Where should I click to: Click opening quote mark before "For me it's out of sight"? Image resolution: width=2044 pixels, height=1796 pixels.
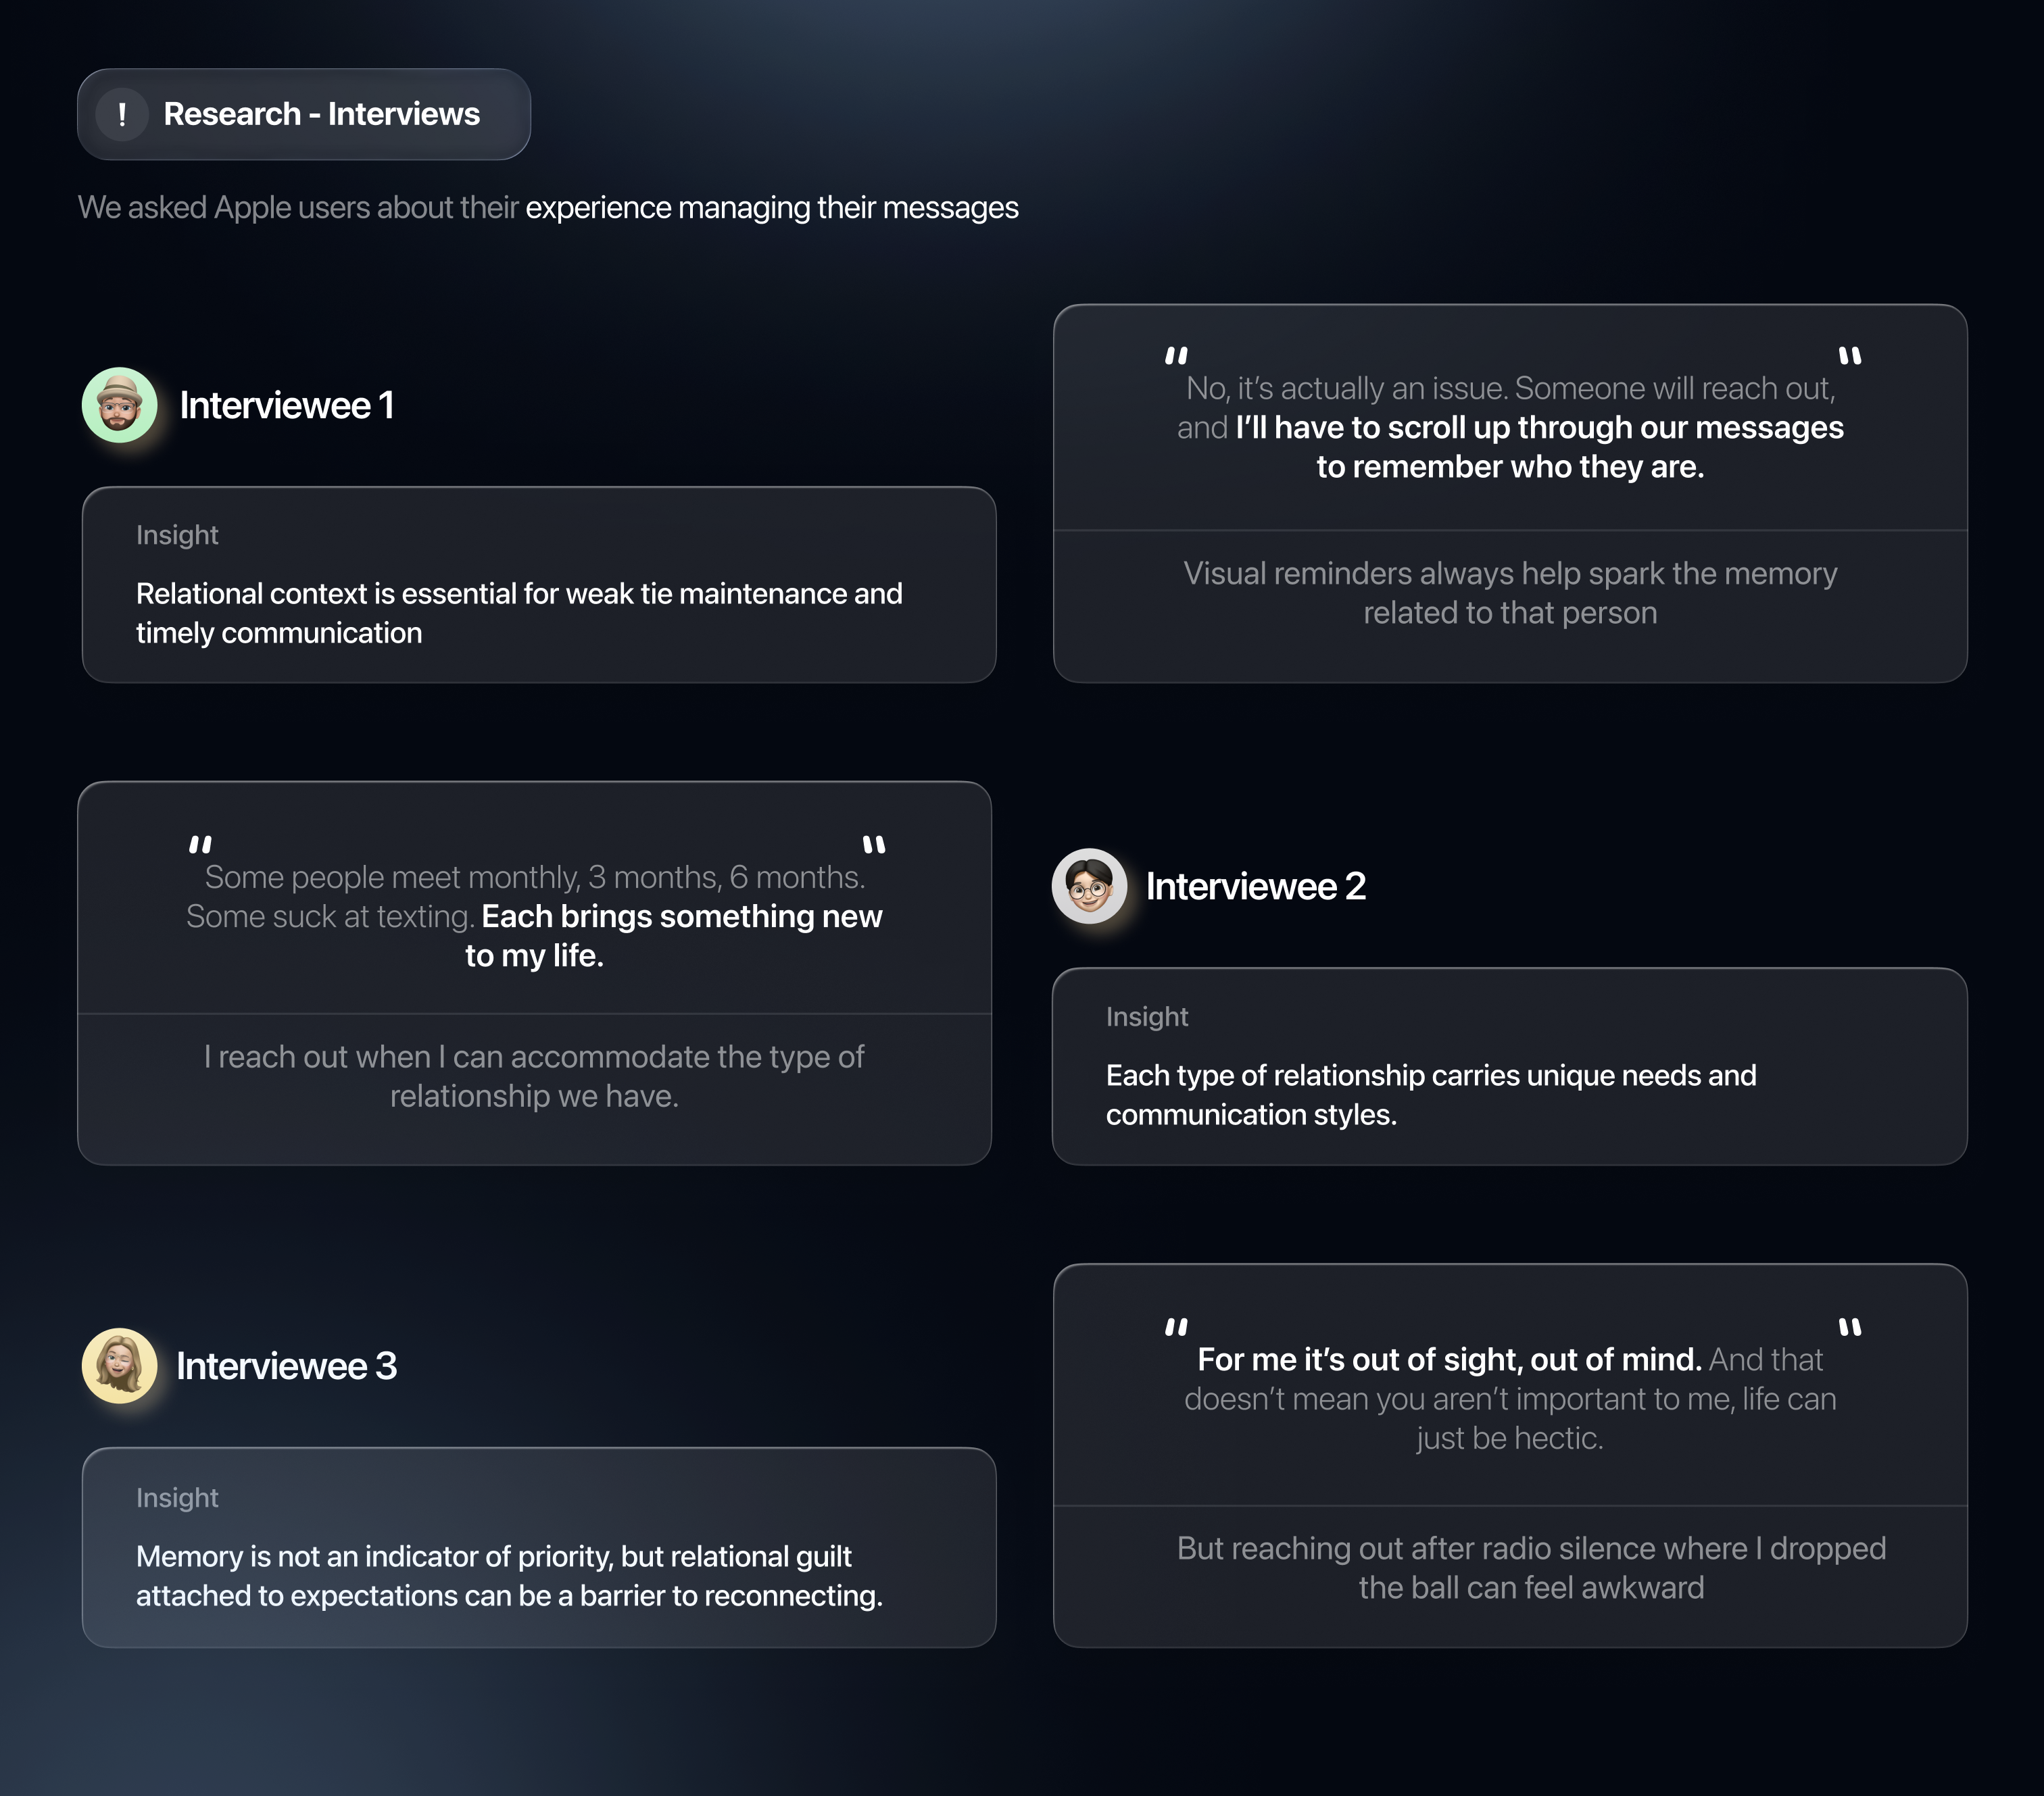1176,1327
